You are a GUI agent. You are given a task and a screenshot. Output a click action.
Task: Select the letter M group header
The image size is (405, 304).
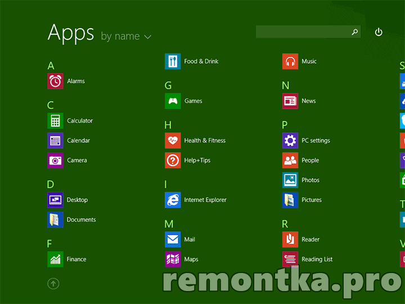[169, 224]
